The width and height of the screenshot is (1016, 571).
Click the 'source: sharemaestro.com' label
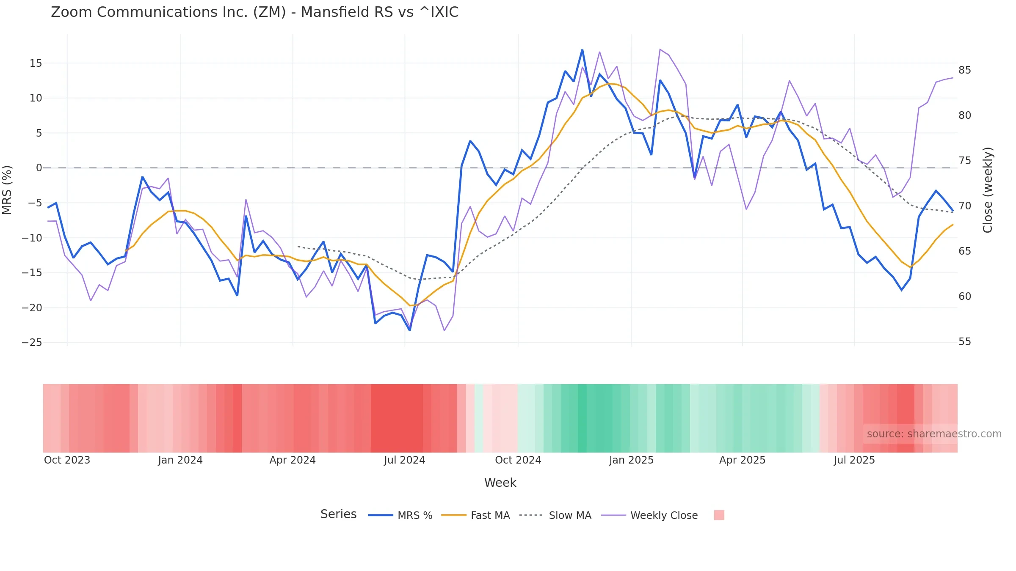(934, 434)
